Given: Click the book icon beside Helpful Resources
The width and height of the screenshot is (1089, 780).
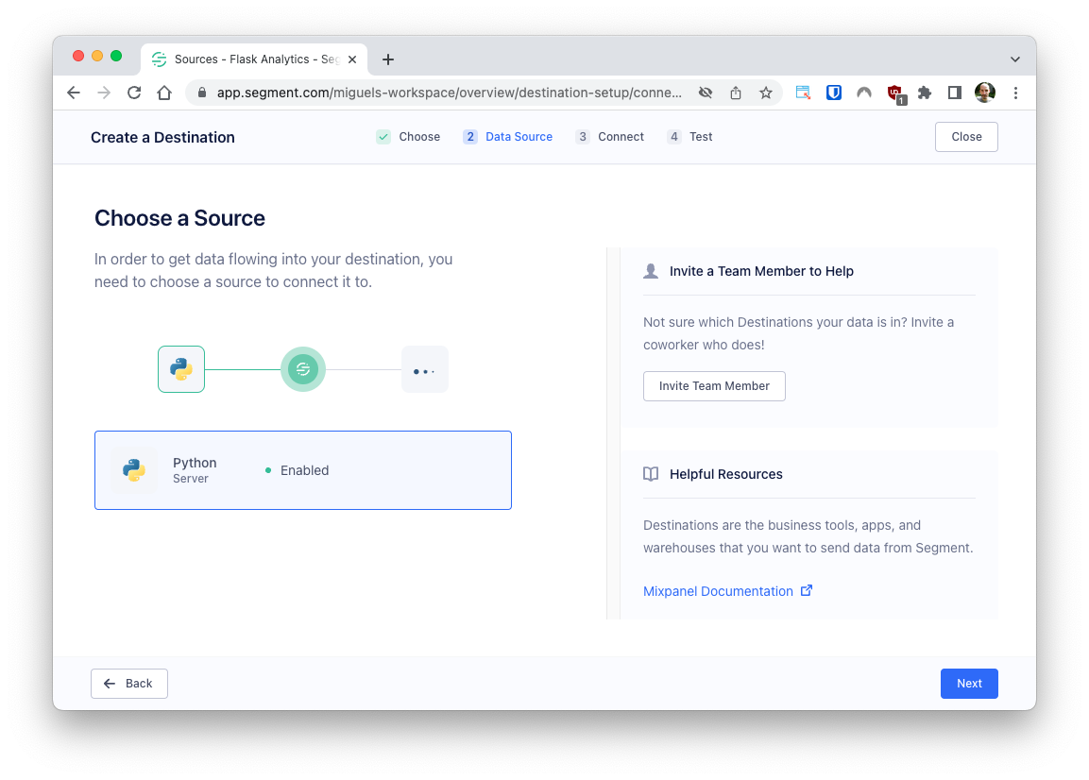Looking at the screenshot, I should pos(651,474).
